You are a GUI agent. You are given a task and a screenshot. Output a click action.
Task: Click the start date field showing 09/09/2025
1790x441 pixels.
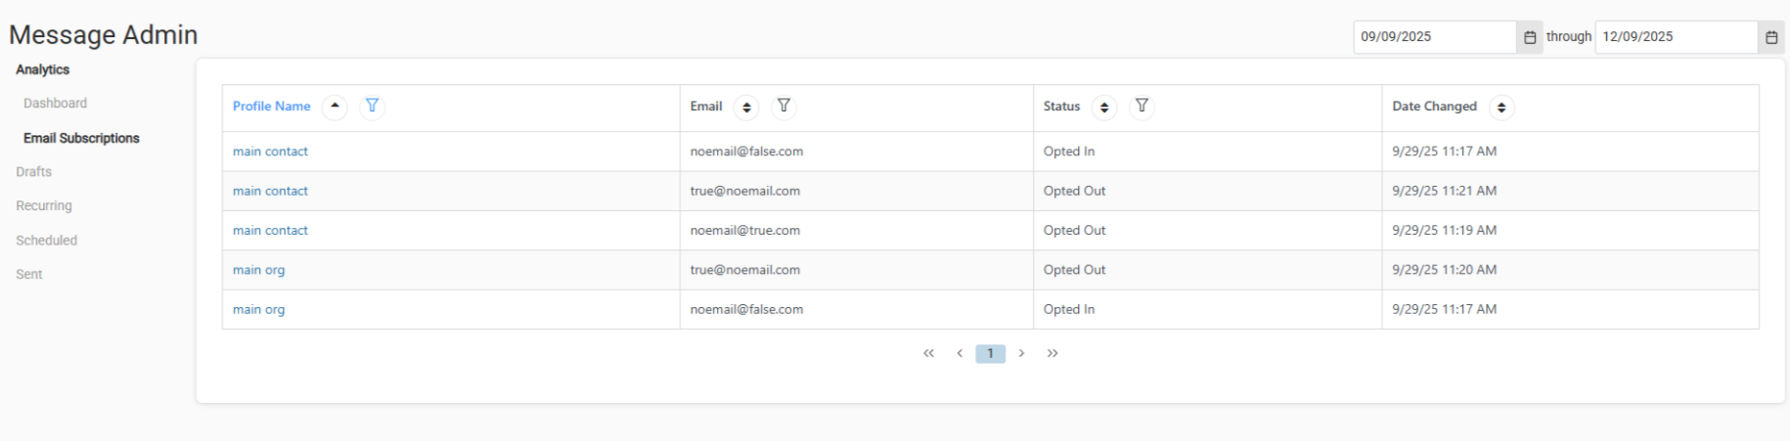point(1433,37)
